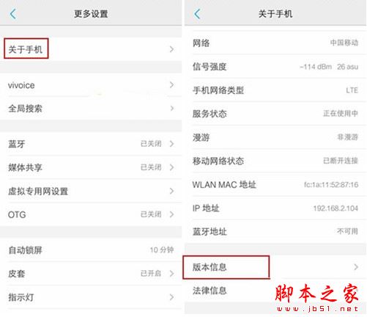This screenshot has width=367, height=317.
Task: Tap 手机网络类型 LTE row
Action: click(x=275, y=90)
